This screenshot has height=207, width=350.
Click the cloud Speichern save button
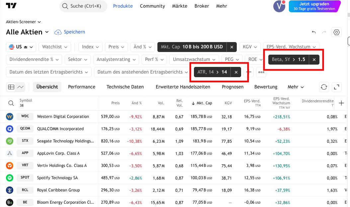(70, 32)
